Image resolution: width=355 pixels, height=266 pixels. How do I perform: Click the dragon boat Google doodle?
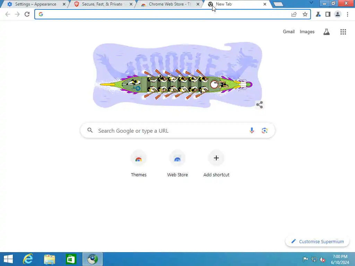178,75
